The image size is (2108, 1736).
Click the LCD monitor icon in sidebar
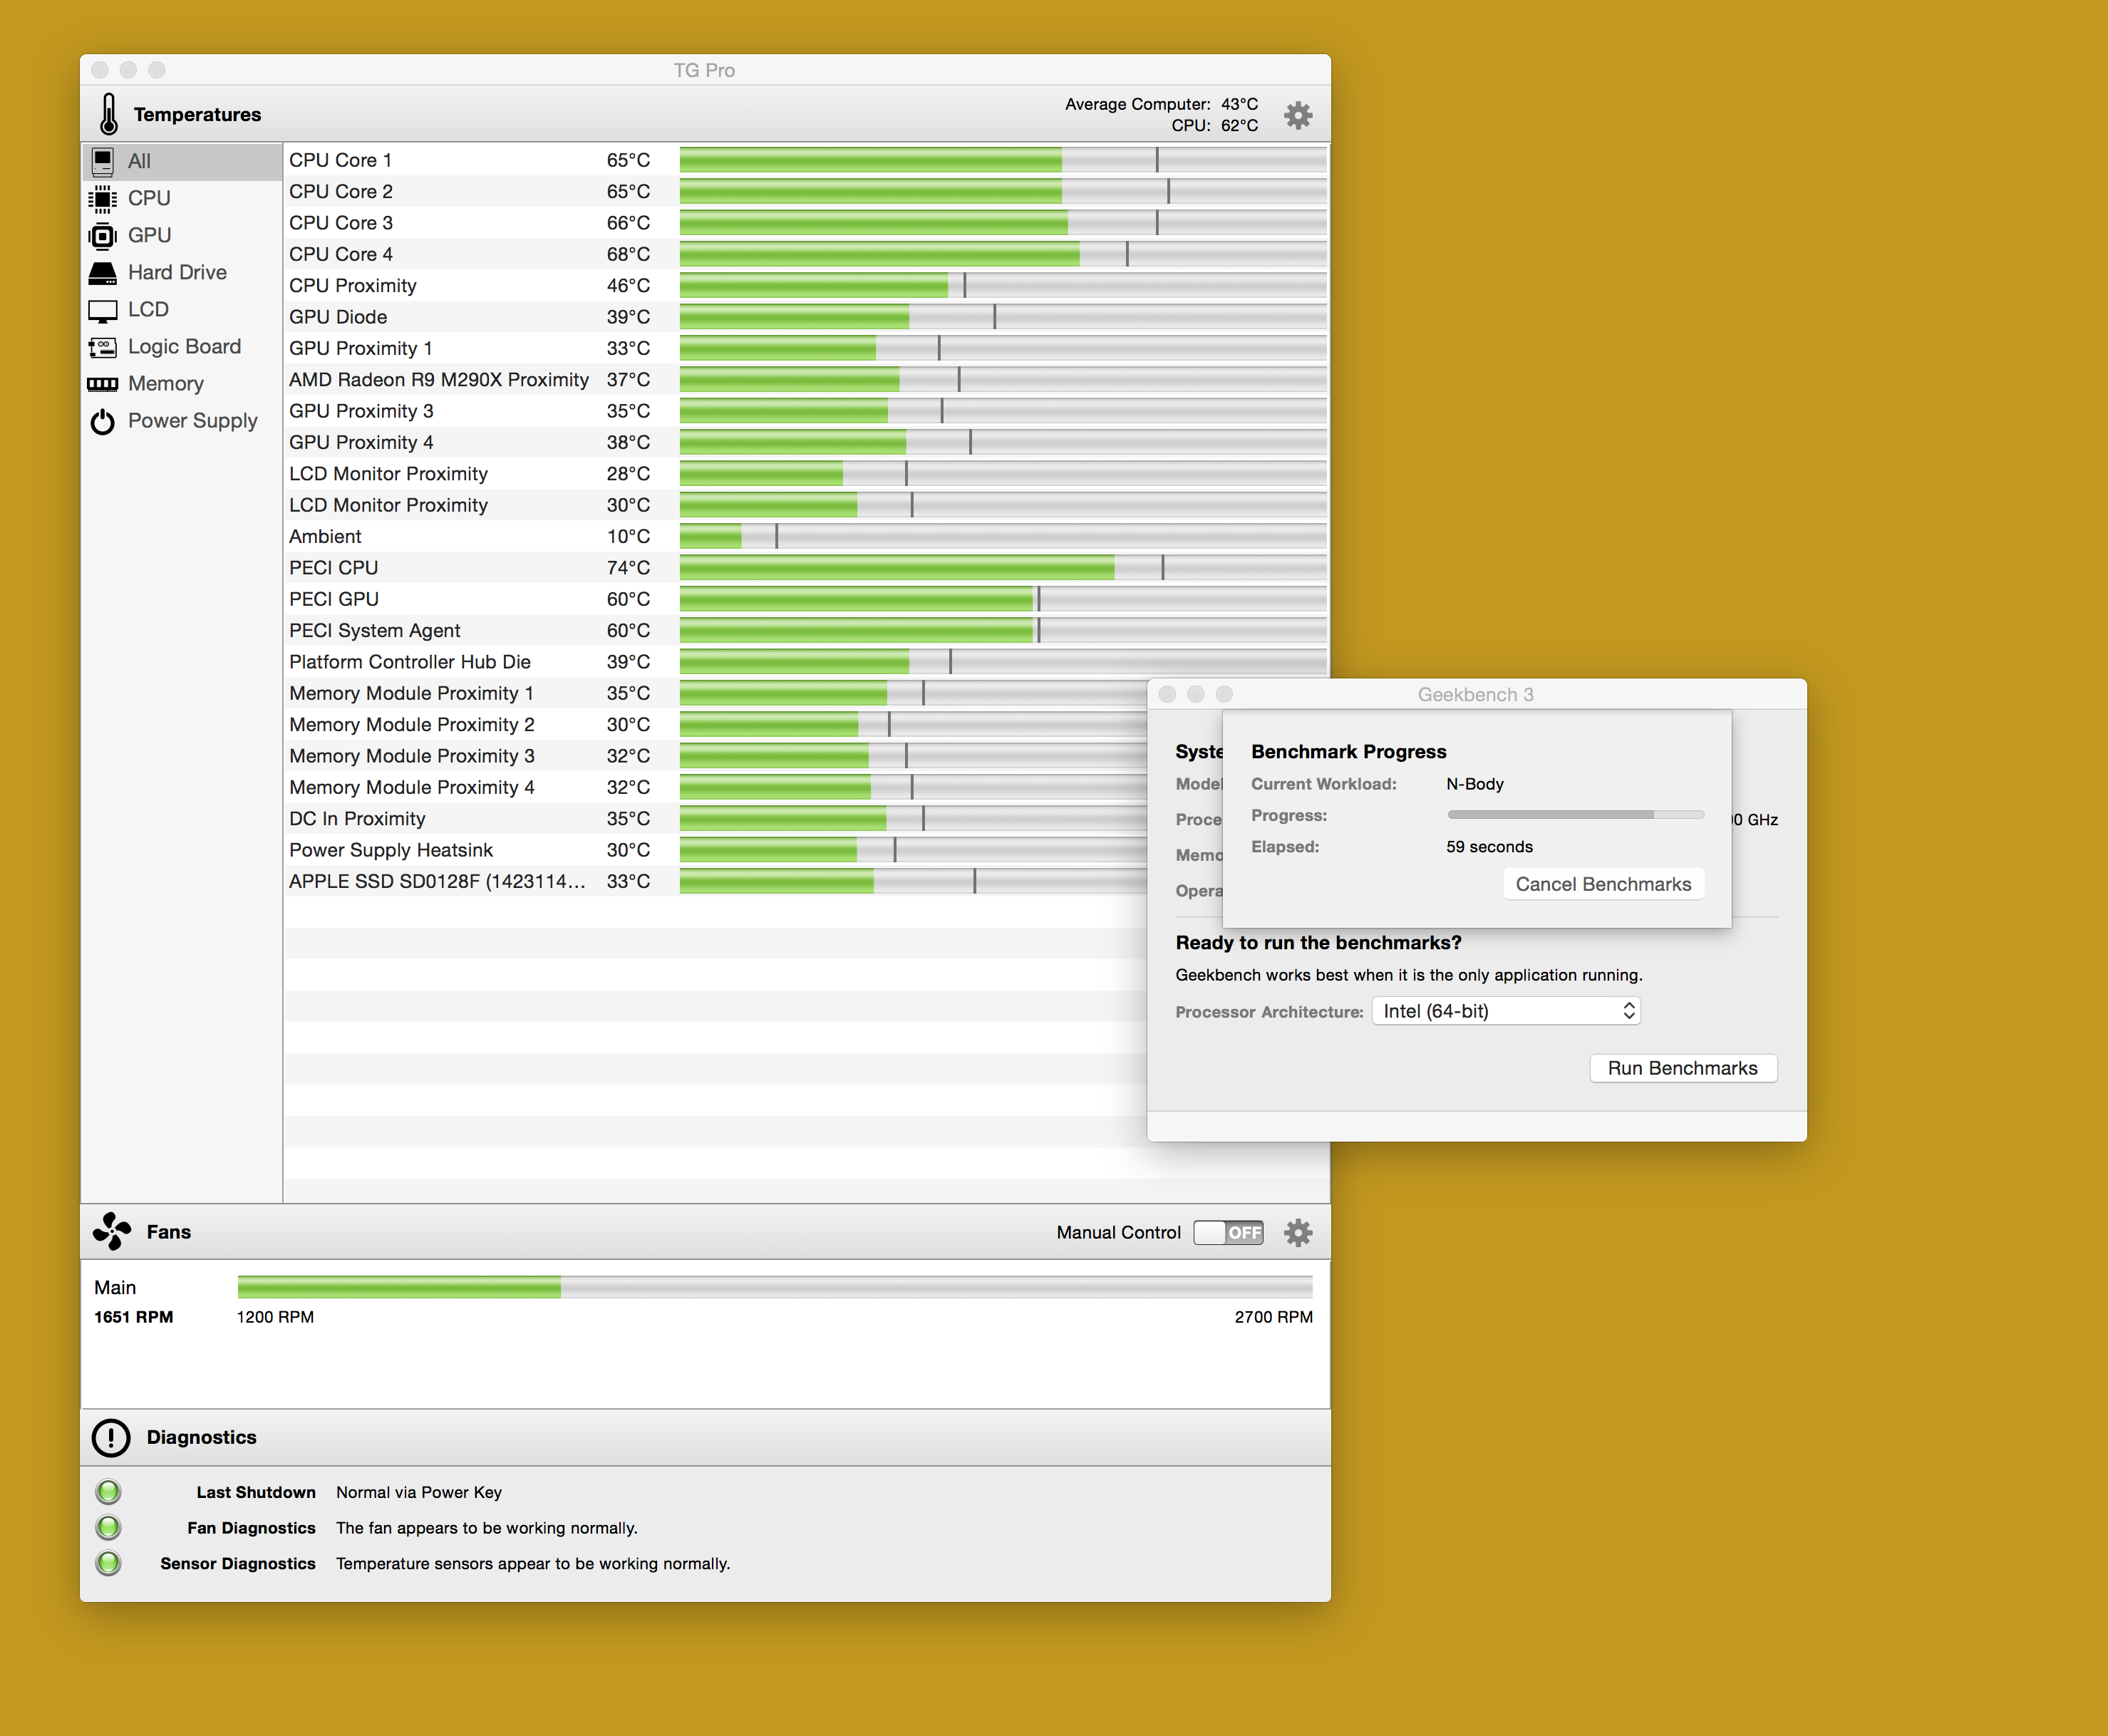(x=102, y=311)
